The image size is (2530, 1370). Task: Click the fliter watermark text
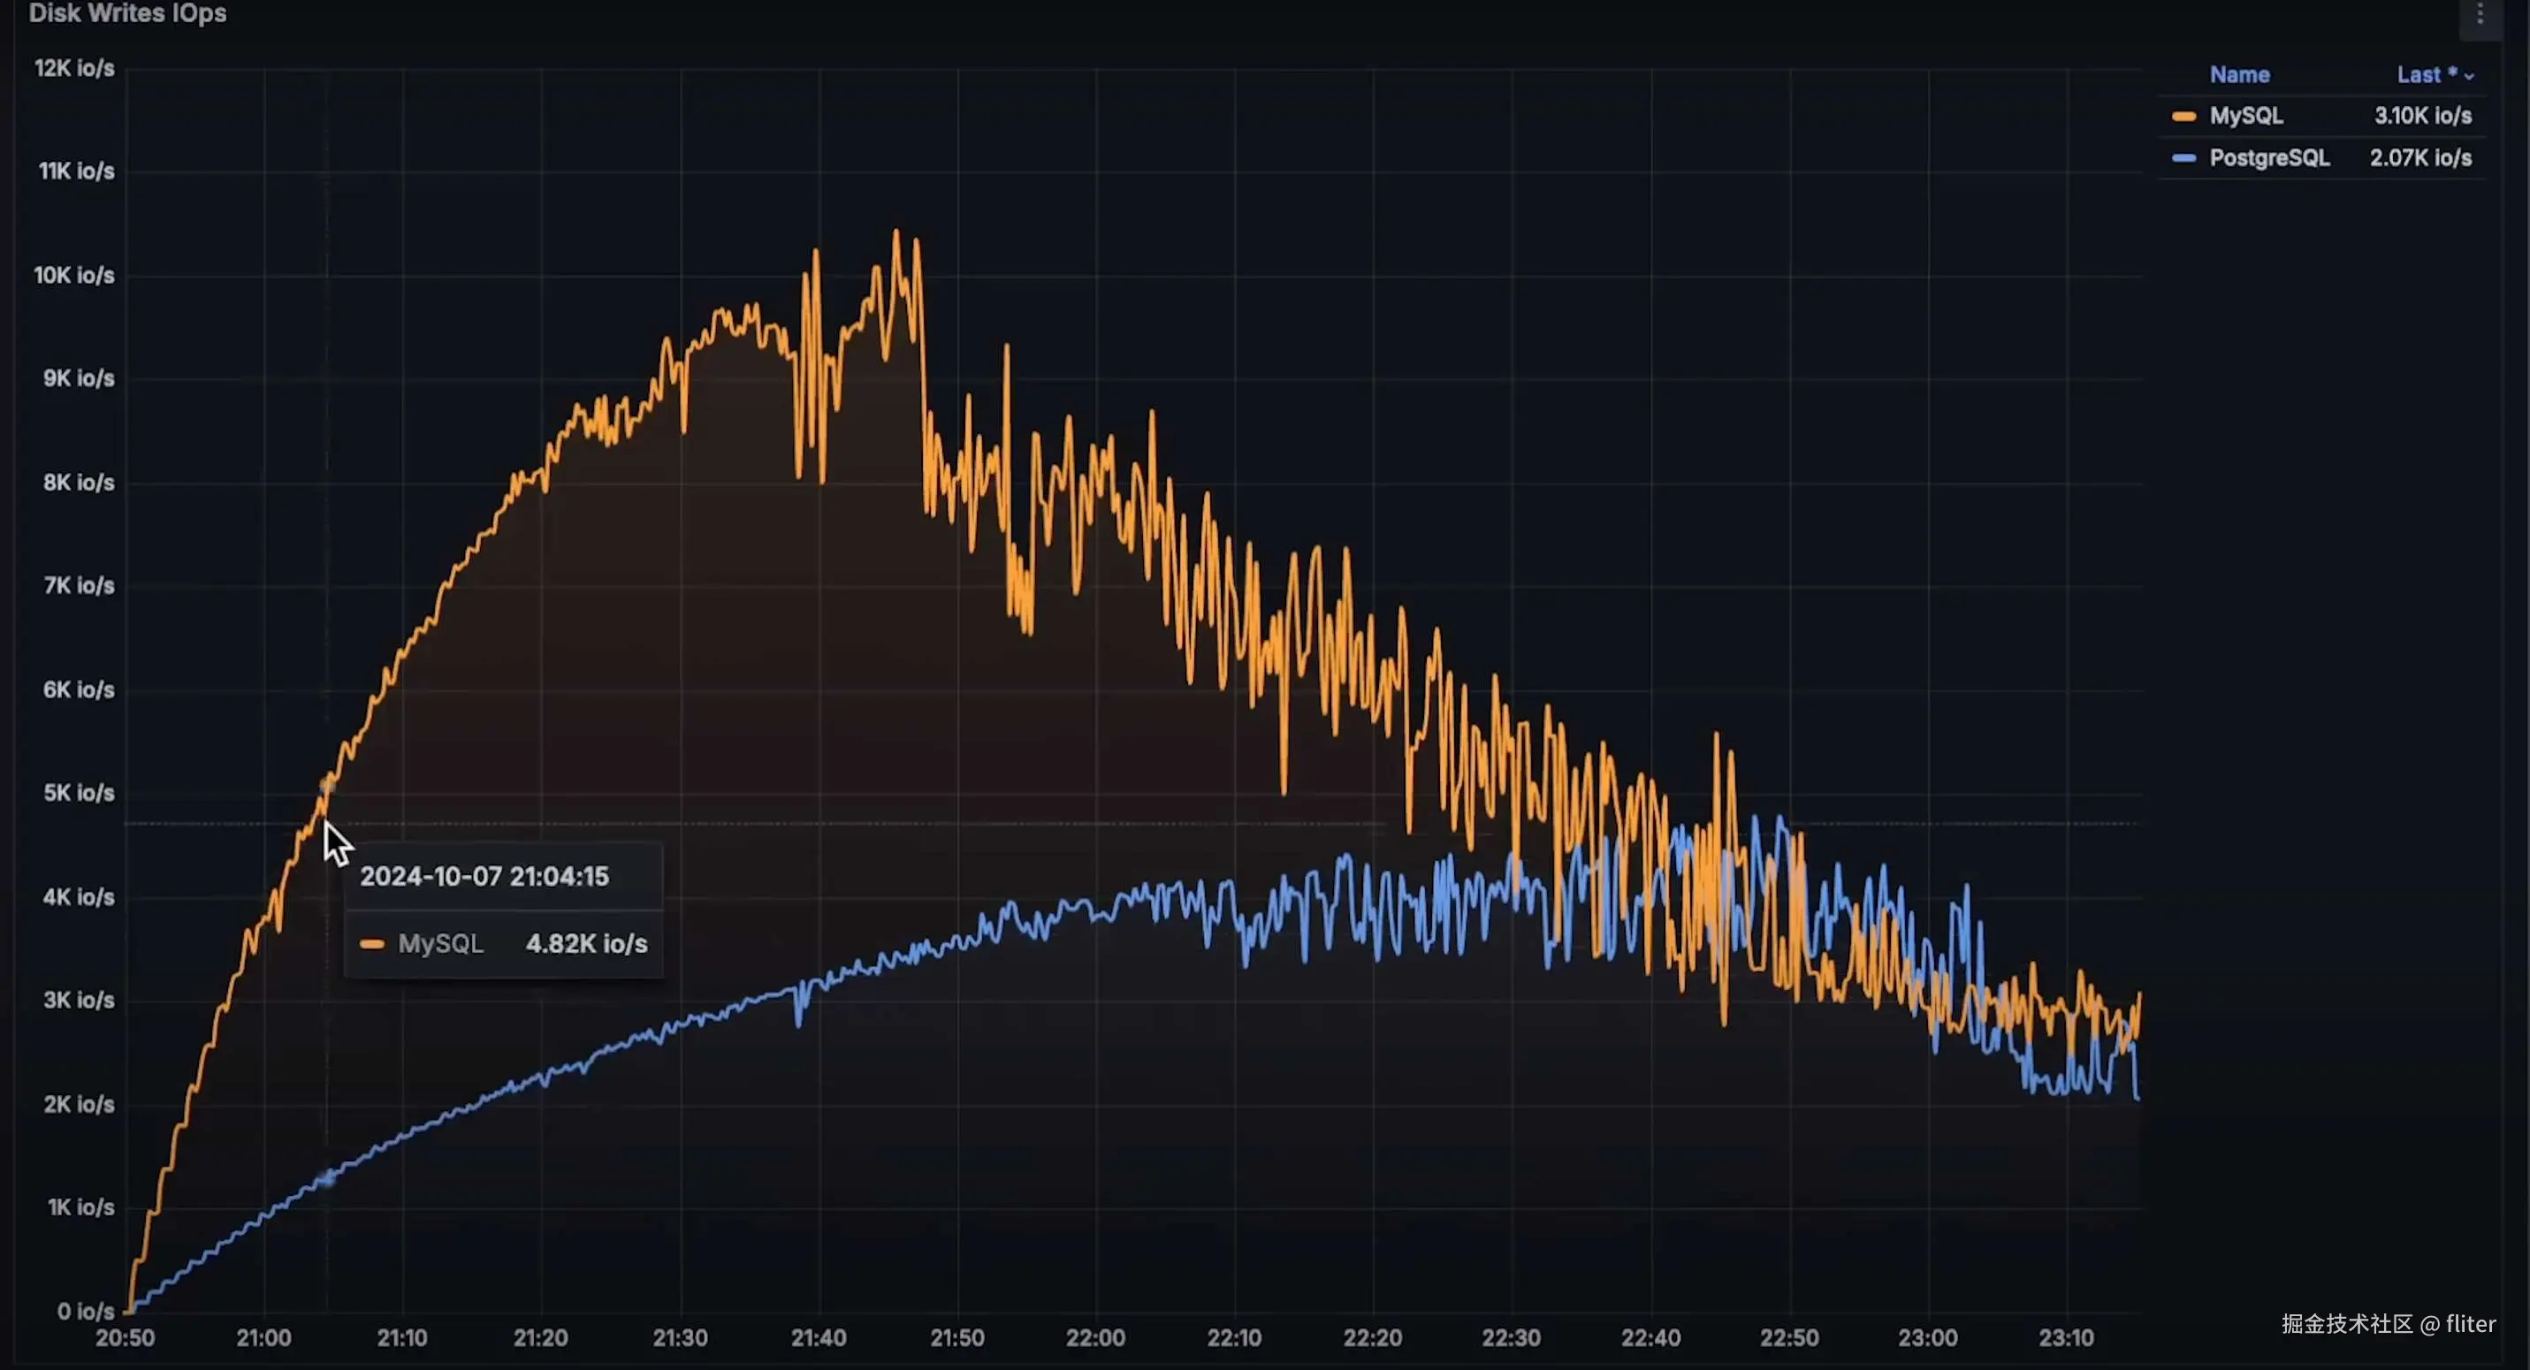(2470, 1324)
